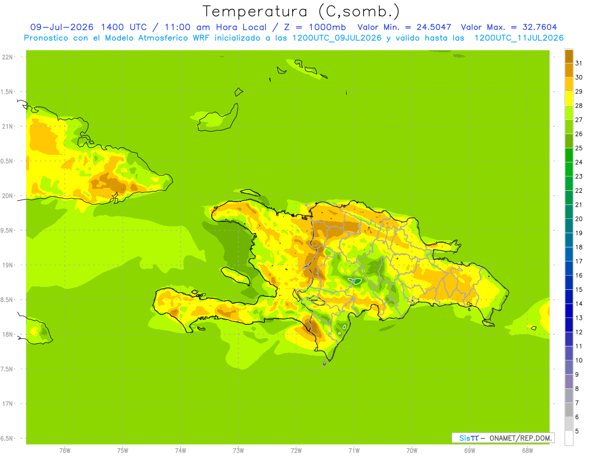Pick the legend swatch between 25 and 26

(569, 141)
